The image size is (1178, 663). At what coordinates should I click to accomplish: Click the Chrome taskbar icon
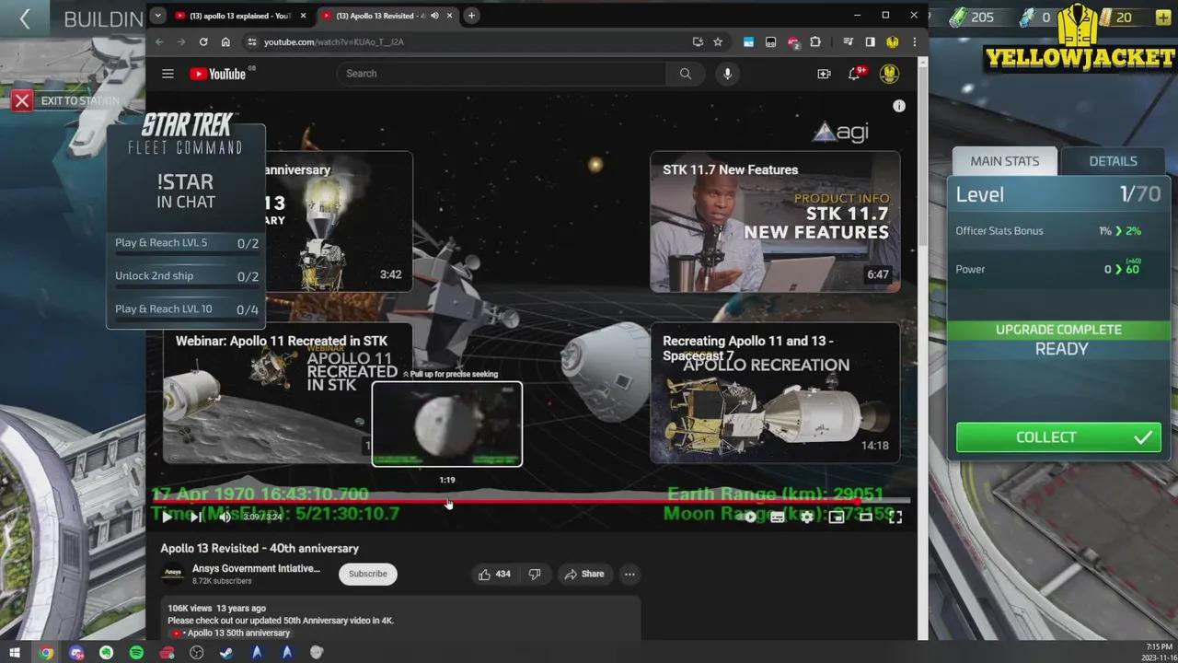point(46,653)
